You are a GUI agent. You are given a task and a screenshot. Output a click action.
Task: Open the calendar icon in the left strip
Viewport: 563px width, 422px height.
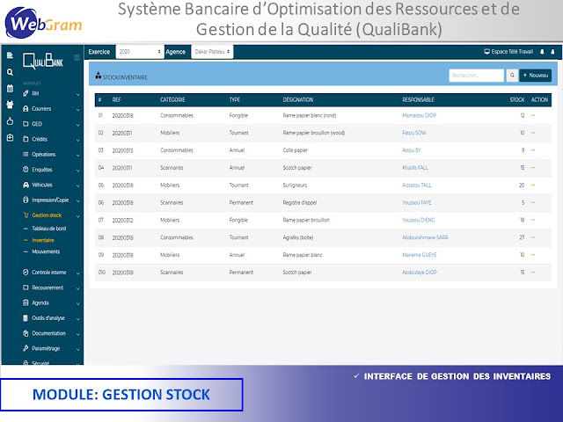(10, 88)
